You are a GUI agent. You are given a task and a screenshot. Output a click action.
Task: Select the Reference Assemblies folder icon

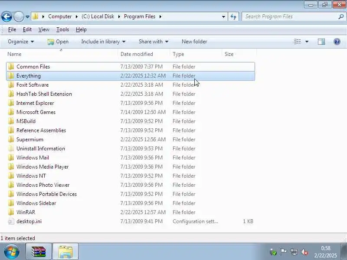(x=11, y=130)
